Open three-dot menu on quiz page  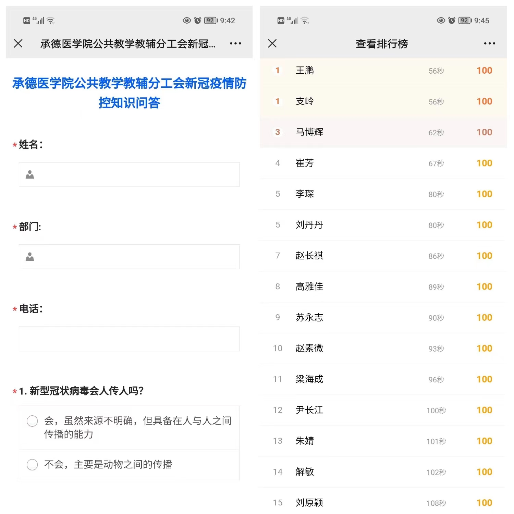click(x=235, y=44)
